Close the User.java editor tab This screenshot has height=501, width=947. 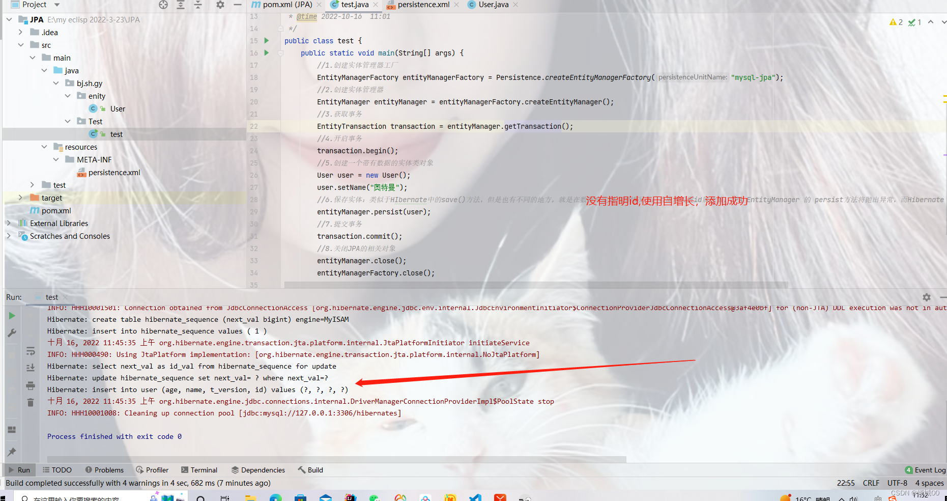(515, 5)
